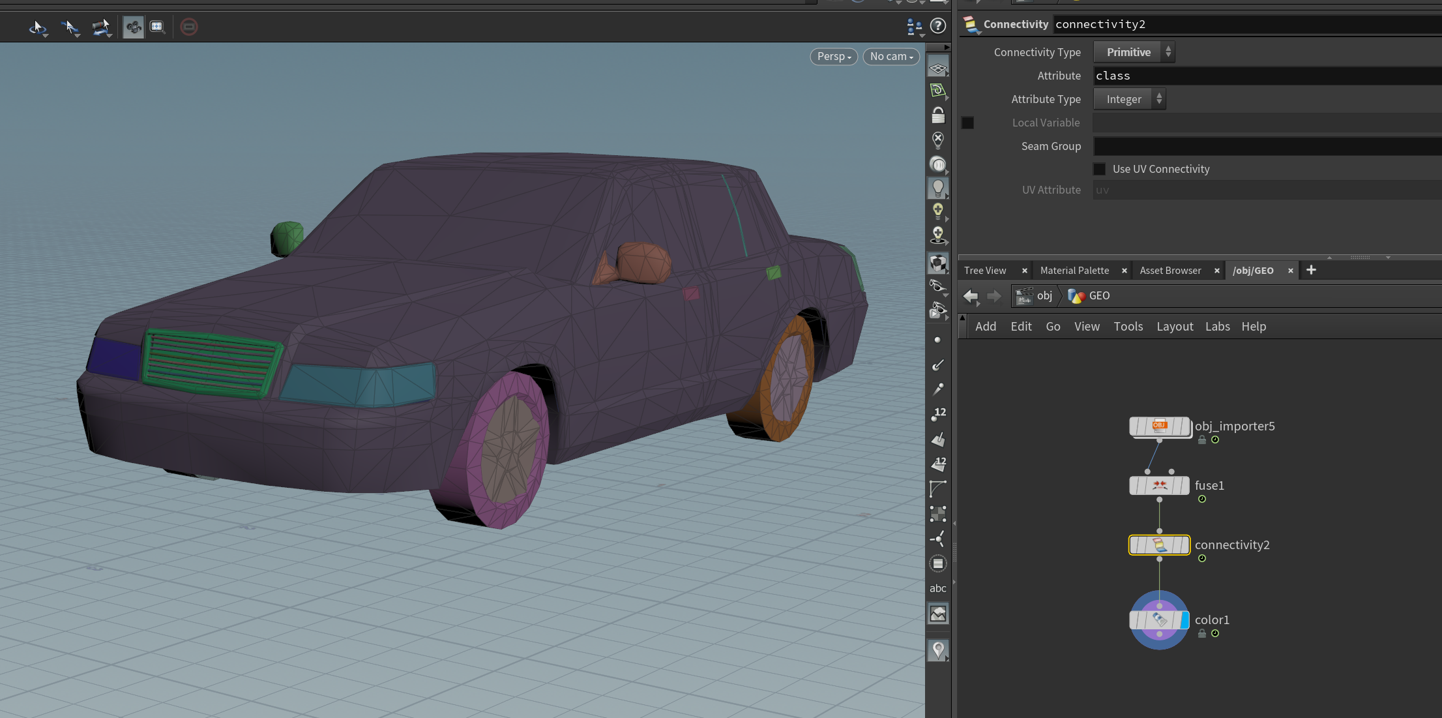Enable the Use UV Connectivity checkbox

[1099, 169]
